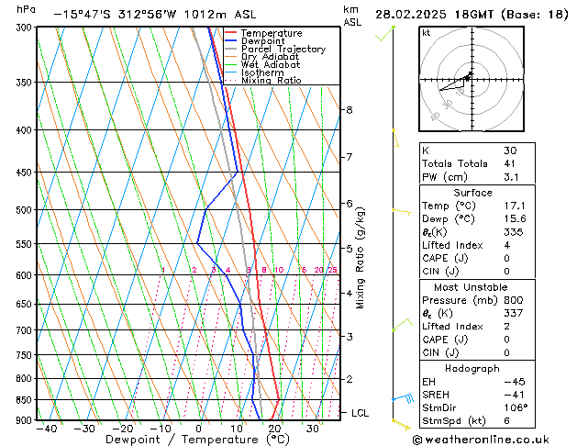Click the green wind barb near 700 hPa
Screen dimensions: 577x446
[x=403, y=325]
